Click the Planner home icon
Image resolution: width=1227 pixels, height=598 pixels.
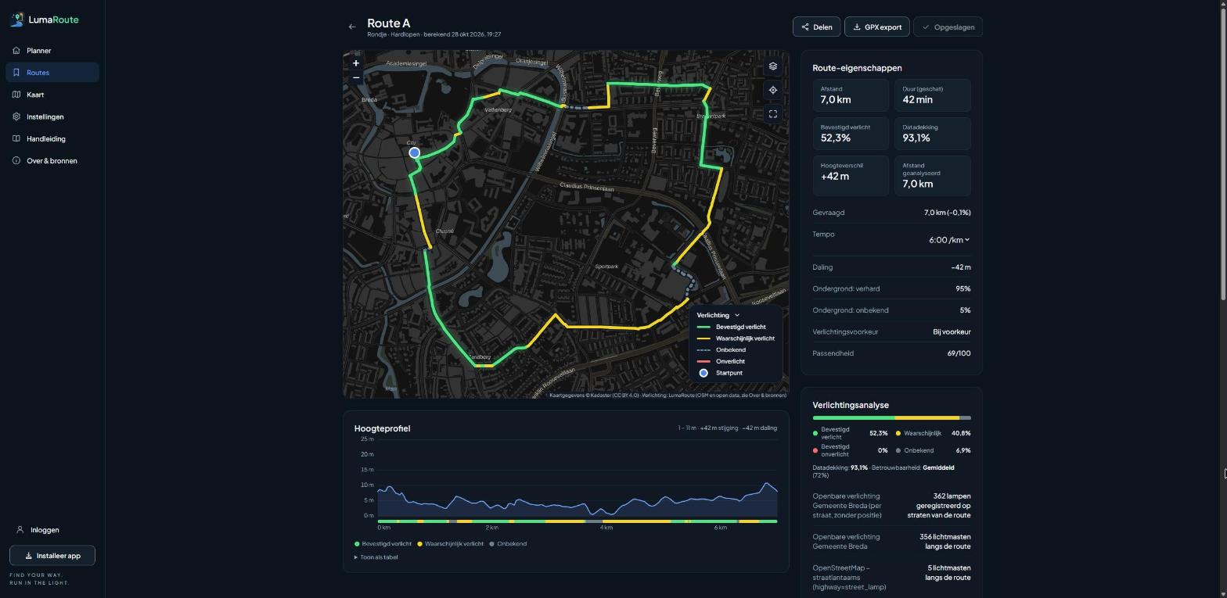[x=16, y=51]
